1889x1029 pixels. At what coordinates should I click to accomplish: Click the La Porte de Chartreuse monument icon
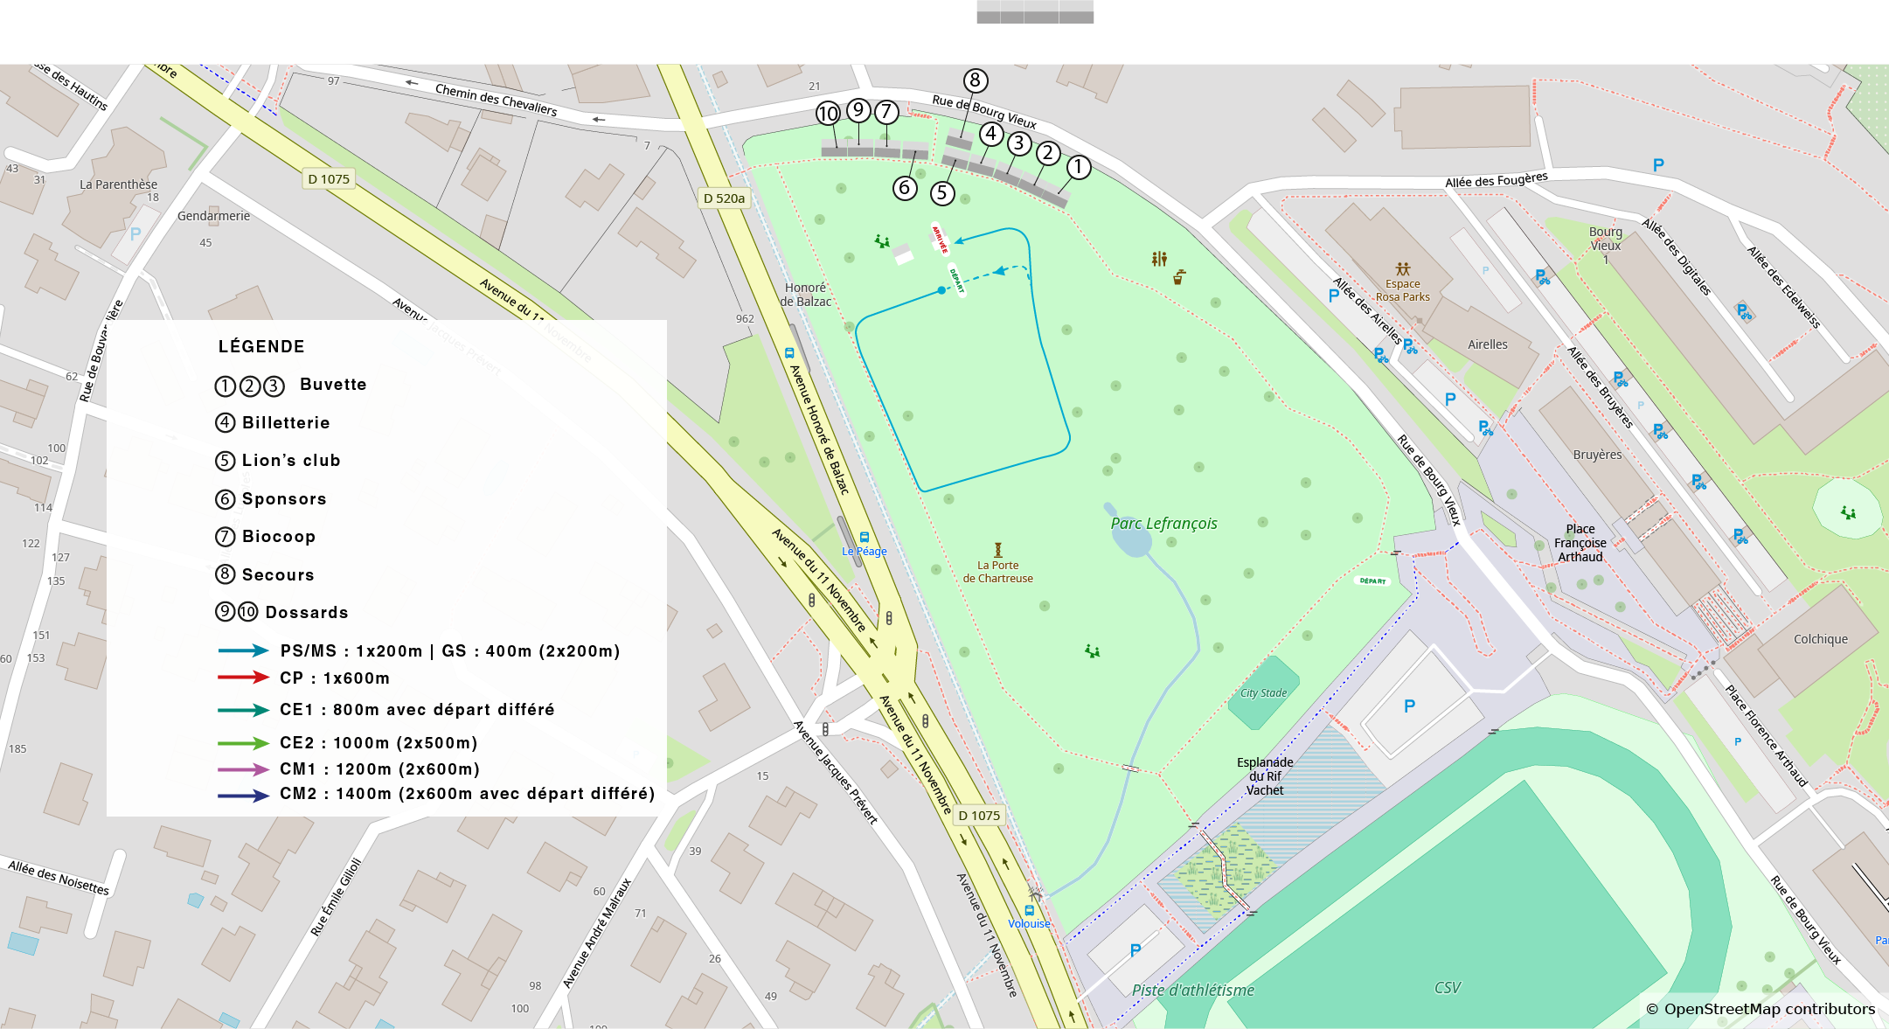tap(998, 550)
